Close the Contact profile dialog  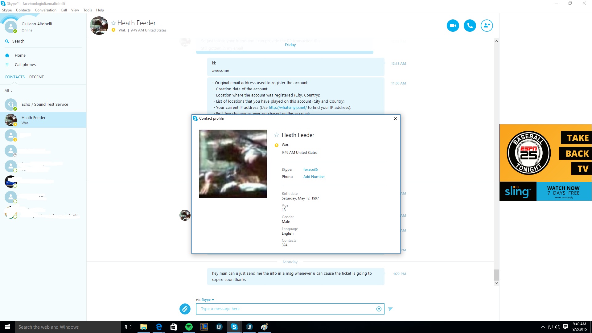click(x=396, y=118)
